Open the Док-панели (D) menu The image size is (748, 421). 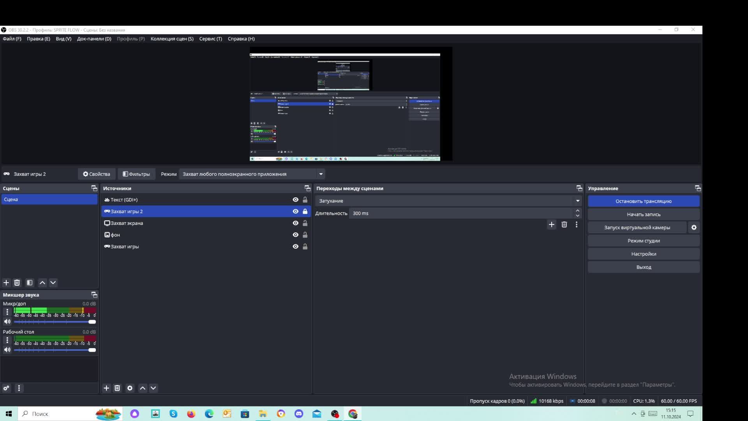(x=94, y=39)
